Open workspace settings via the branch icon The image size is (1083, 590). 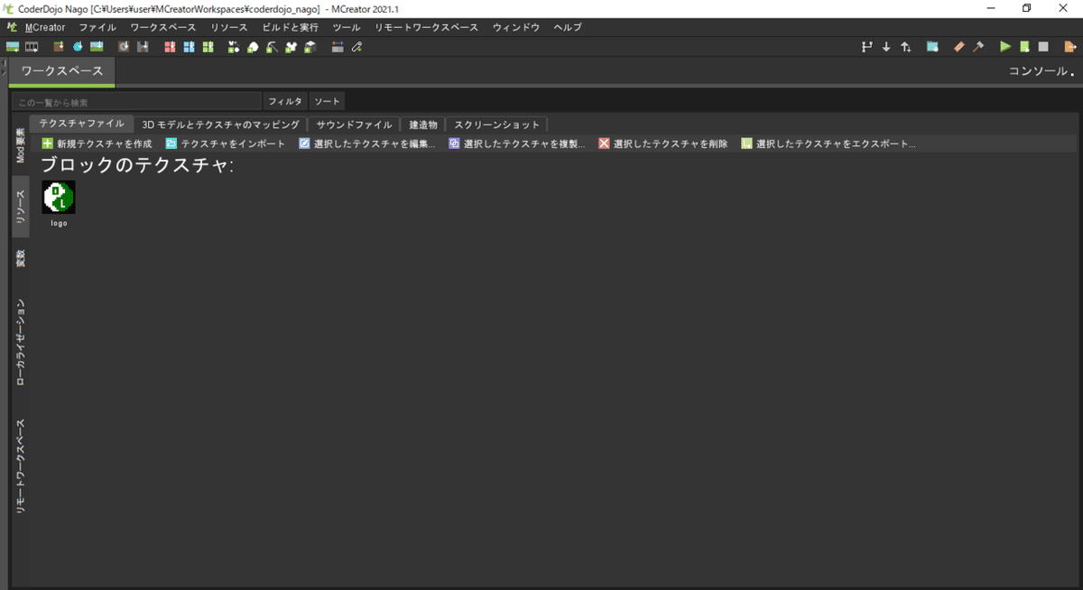coord(867,46)
